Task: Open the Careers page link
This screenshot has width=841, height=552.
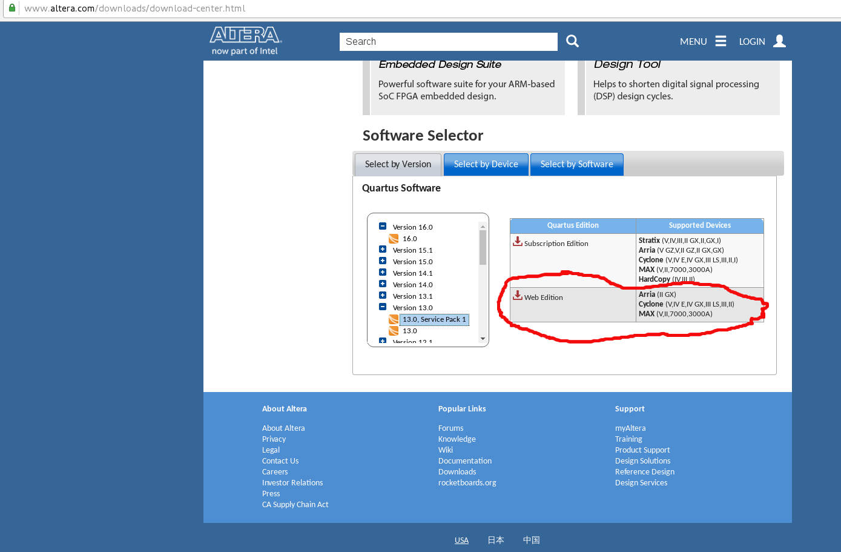Action: pyautogui.click(x=274, y=471)
